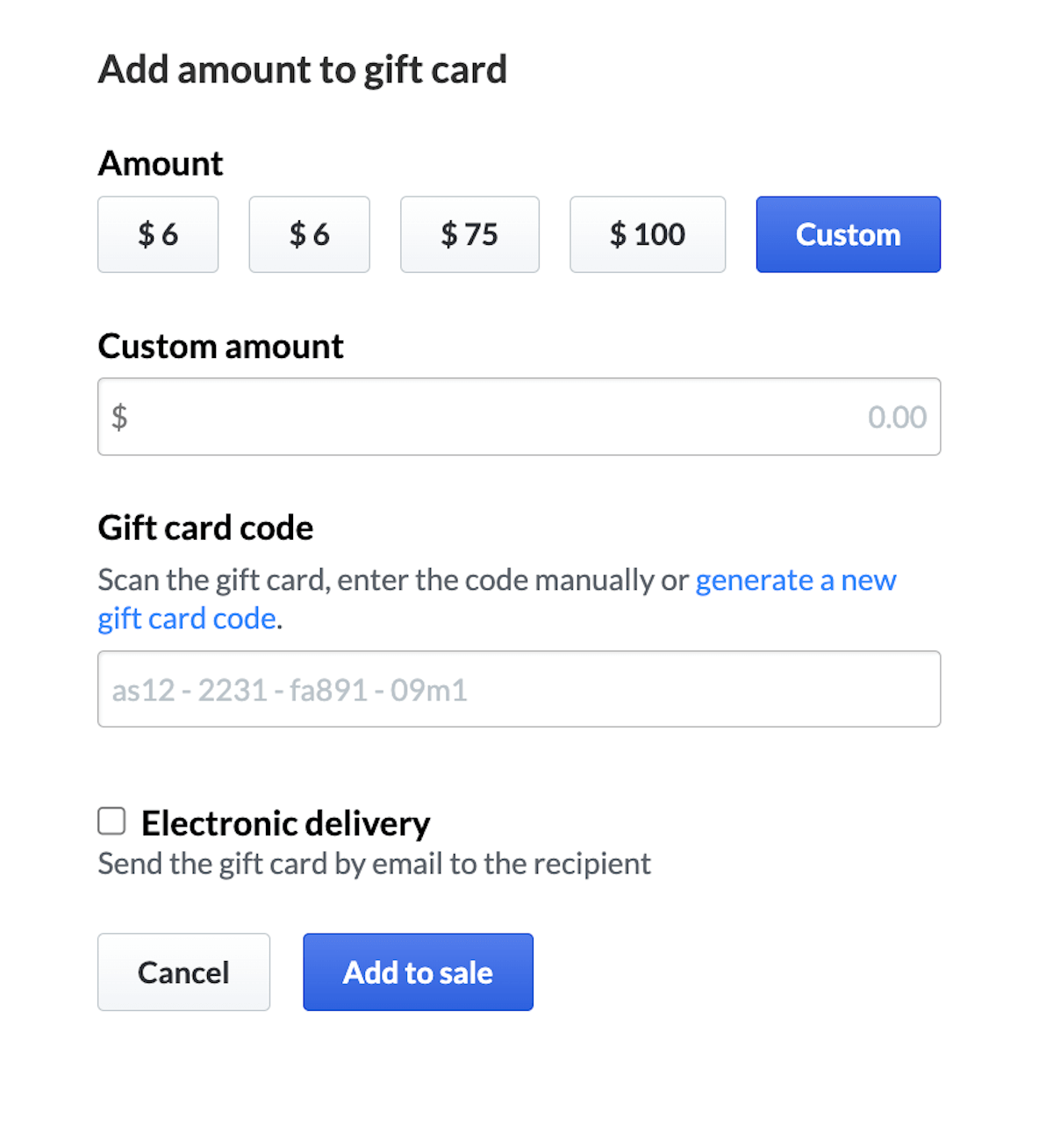Click the Send the gift card by email description
Screen dimensions: 1053x1147
(x=374, y=864)
